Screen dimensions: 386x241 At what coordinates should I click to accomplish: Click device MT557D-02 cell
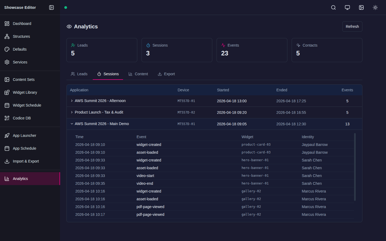[186, 112]
